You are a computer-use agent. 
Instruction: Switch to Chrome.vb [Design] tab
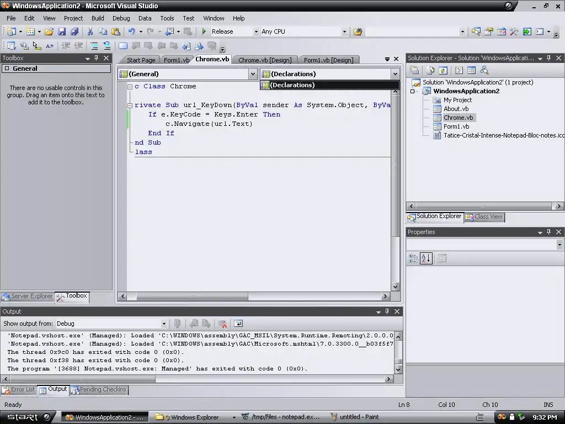pyautogui.click(x=265, y=60)
